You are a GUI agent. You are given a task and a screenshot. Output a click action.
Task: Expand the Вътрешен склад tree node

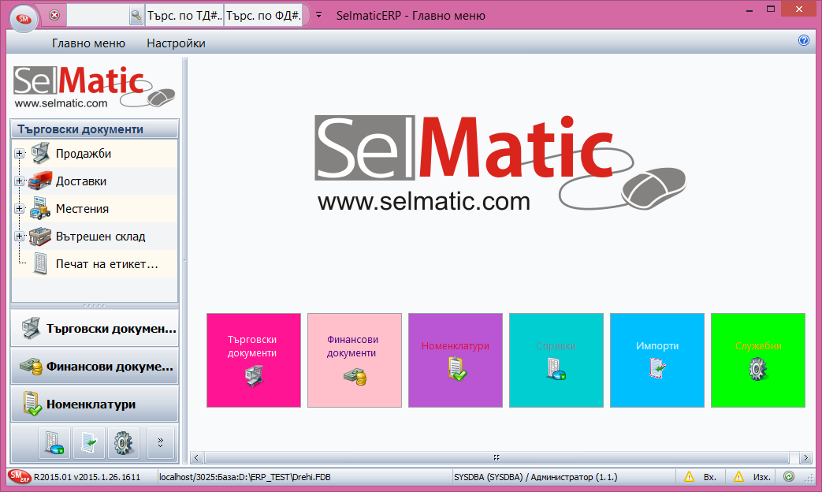click(x=20, y=236)
